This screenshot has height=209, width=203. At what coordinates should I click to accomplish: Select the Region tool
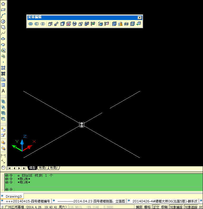point(3,80)
